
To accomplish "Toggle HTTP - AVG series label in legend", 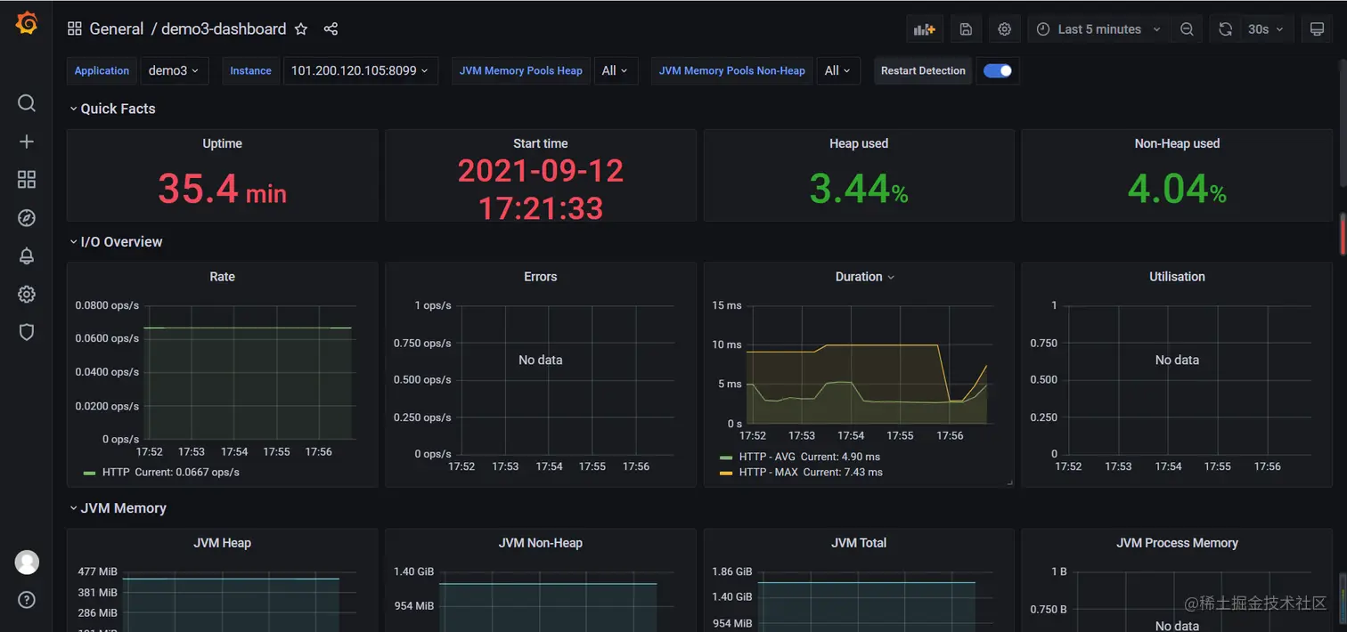I will pos(768,457).
